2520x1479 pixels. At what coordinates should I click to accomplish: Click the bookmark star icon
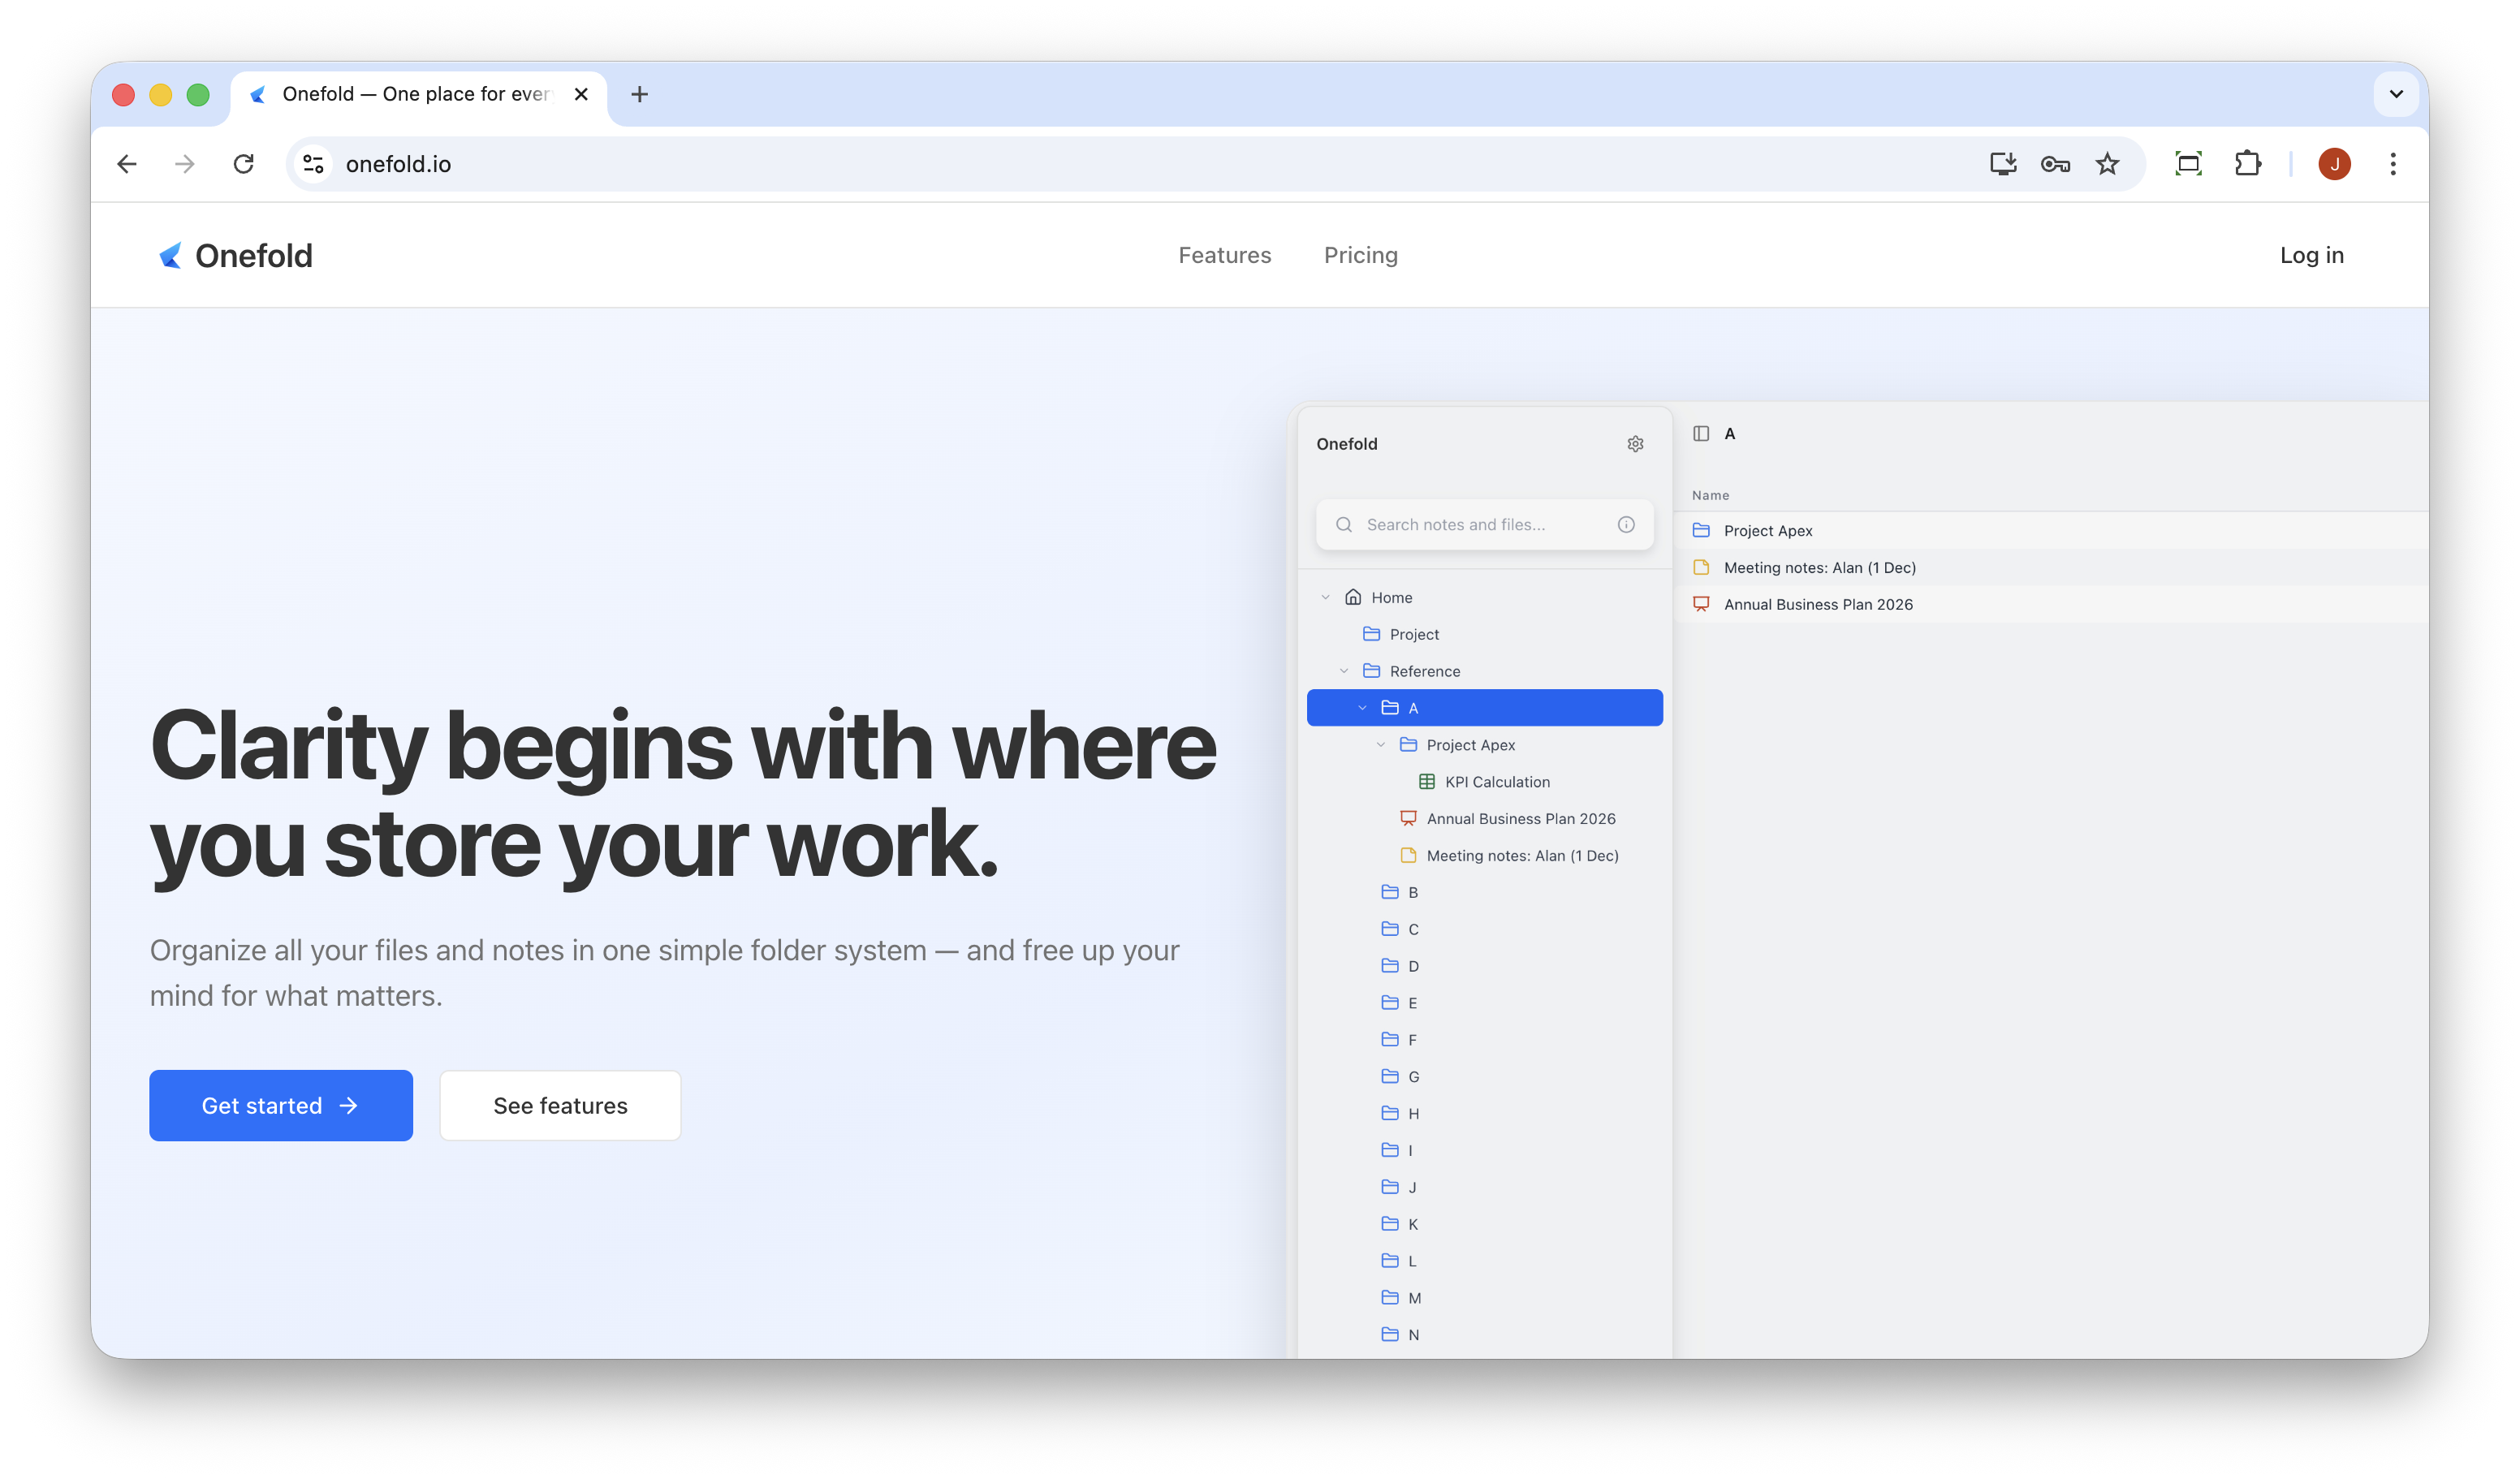click(2108, 164)
